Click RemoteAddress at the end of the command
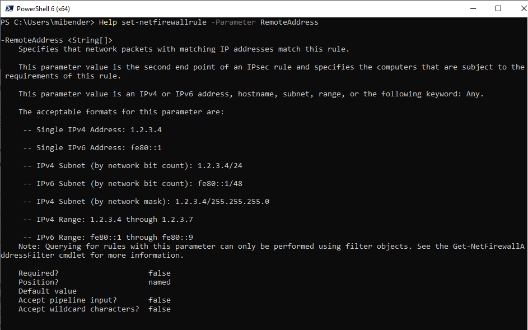 pyautogui.click(x=289, y=22)
